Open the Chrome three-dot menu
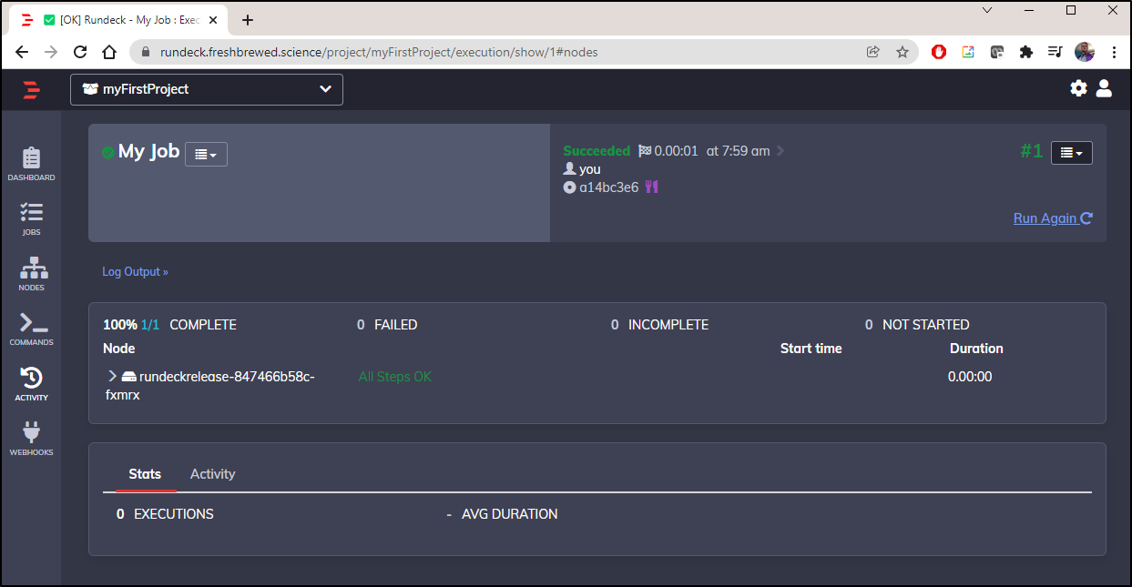The height and width of the screenshot is (587, 1132). pyautogui.click(x=1114, y=52)
